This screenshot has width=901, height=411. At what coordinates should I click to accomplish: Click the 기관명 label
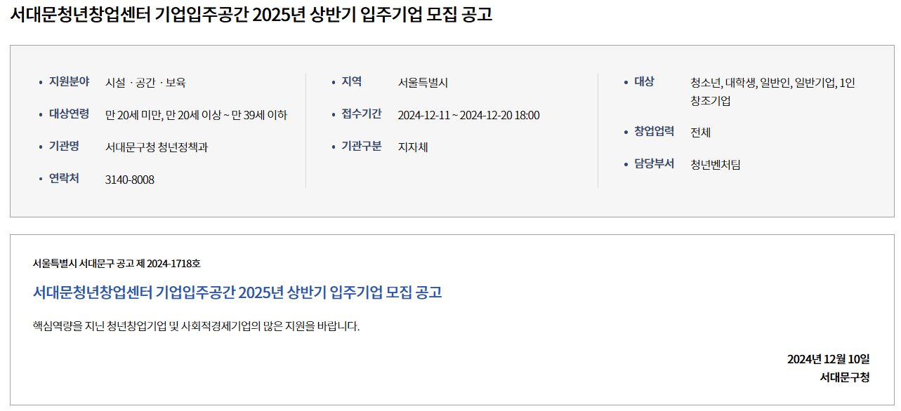[x=64, y=147]
